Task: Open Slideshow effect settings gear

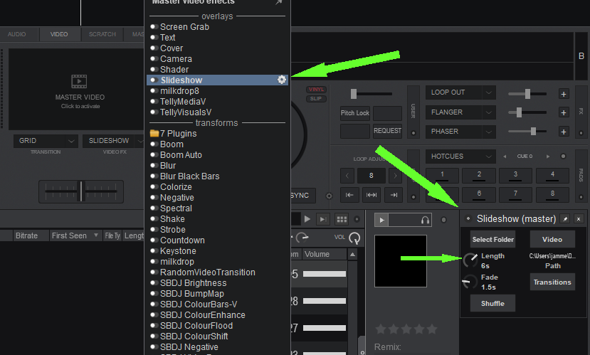Action: coord(282,80)
